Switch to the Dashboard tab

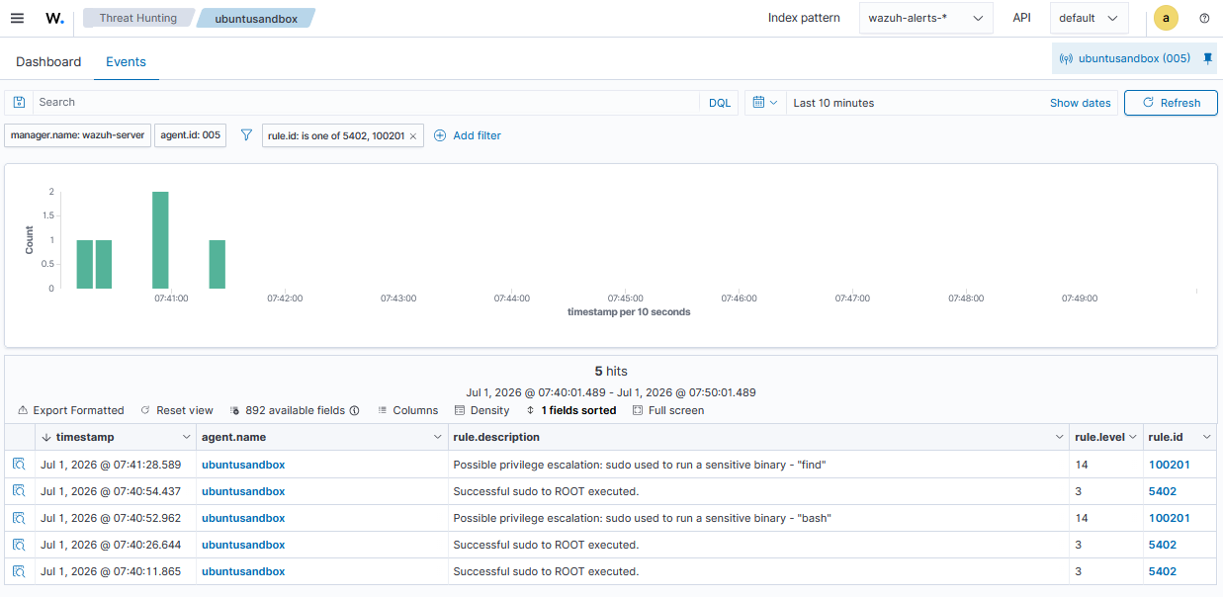tap(48, 61)
